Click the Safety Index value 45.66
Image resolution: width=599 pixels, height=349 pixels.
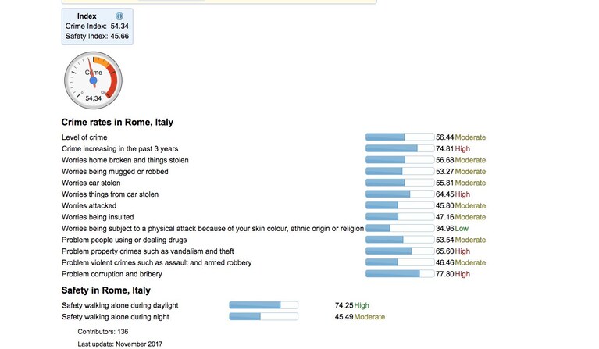point(119,36)
